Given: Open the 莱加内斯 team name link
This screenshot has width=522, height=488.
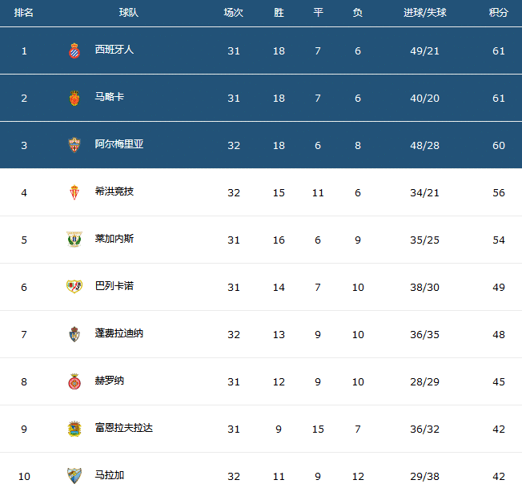Looking at the screenshot, I should pyautogui.click(x=114, y=239).
